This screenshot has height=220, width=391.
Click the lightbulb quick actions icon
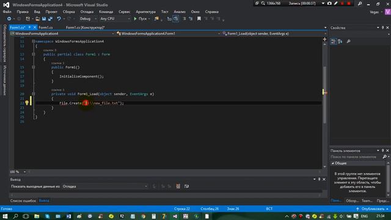click(x=27, y=103)
